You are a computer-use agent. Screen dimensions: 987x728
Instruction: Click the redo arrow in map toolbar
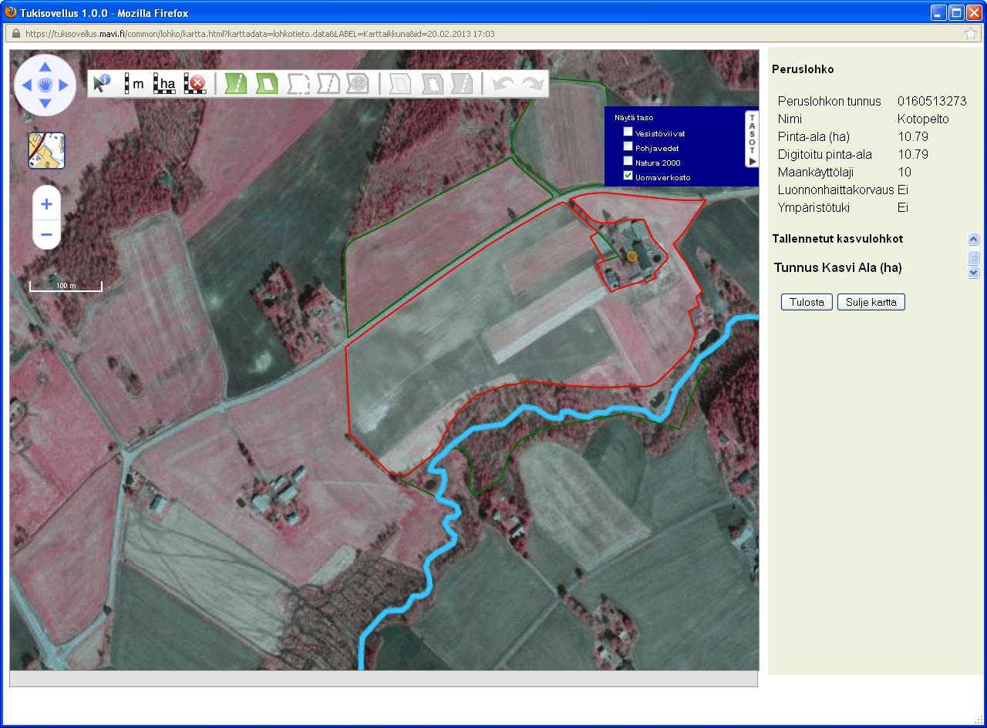[x=533, y=83]
